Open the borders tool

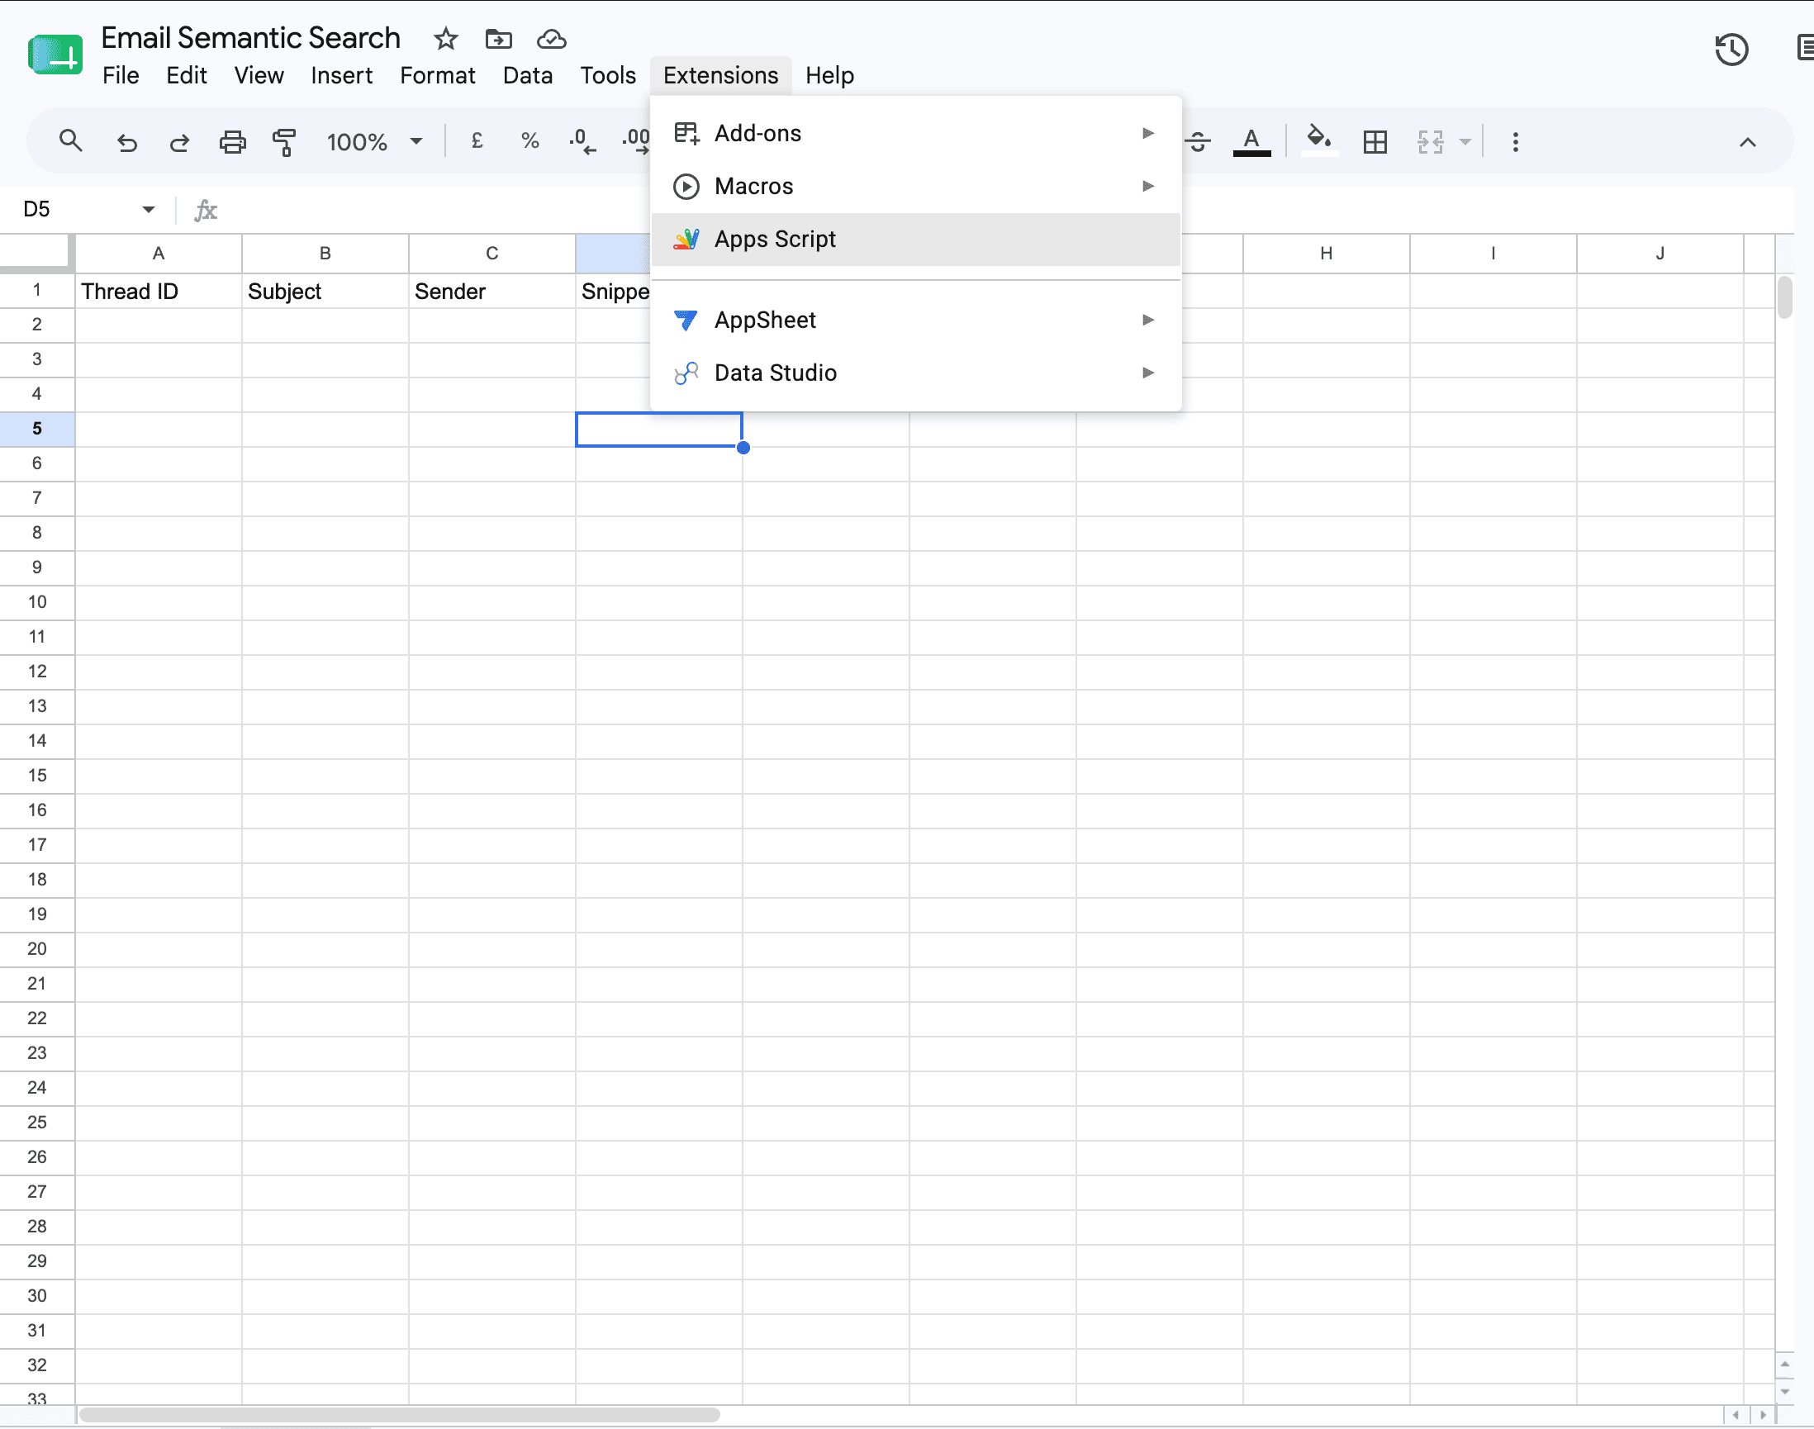pos(1375,141)
